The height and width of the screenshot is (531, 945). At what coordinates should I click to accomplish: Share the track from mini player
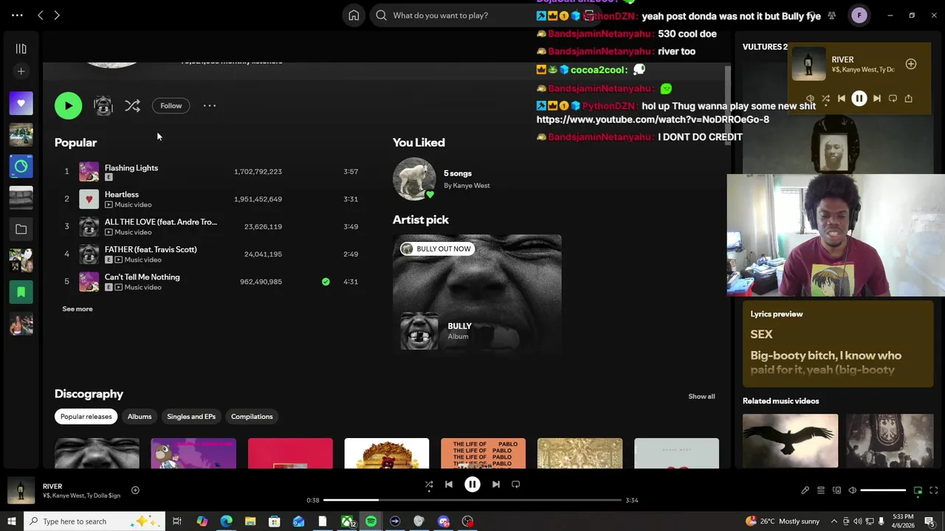[908, 98]
